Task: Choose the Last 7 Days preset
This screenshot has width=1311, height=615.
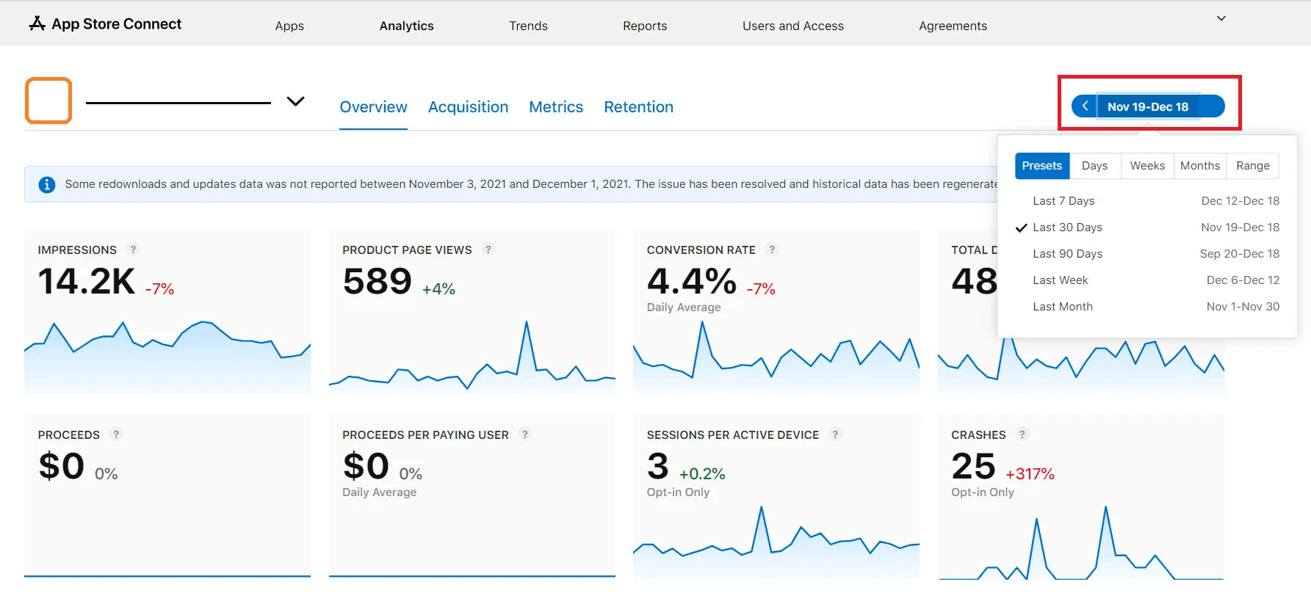Action: pyautogui.click(x=1147, y=201)
